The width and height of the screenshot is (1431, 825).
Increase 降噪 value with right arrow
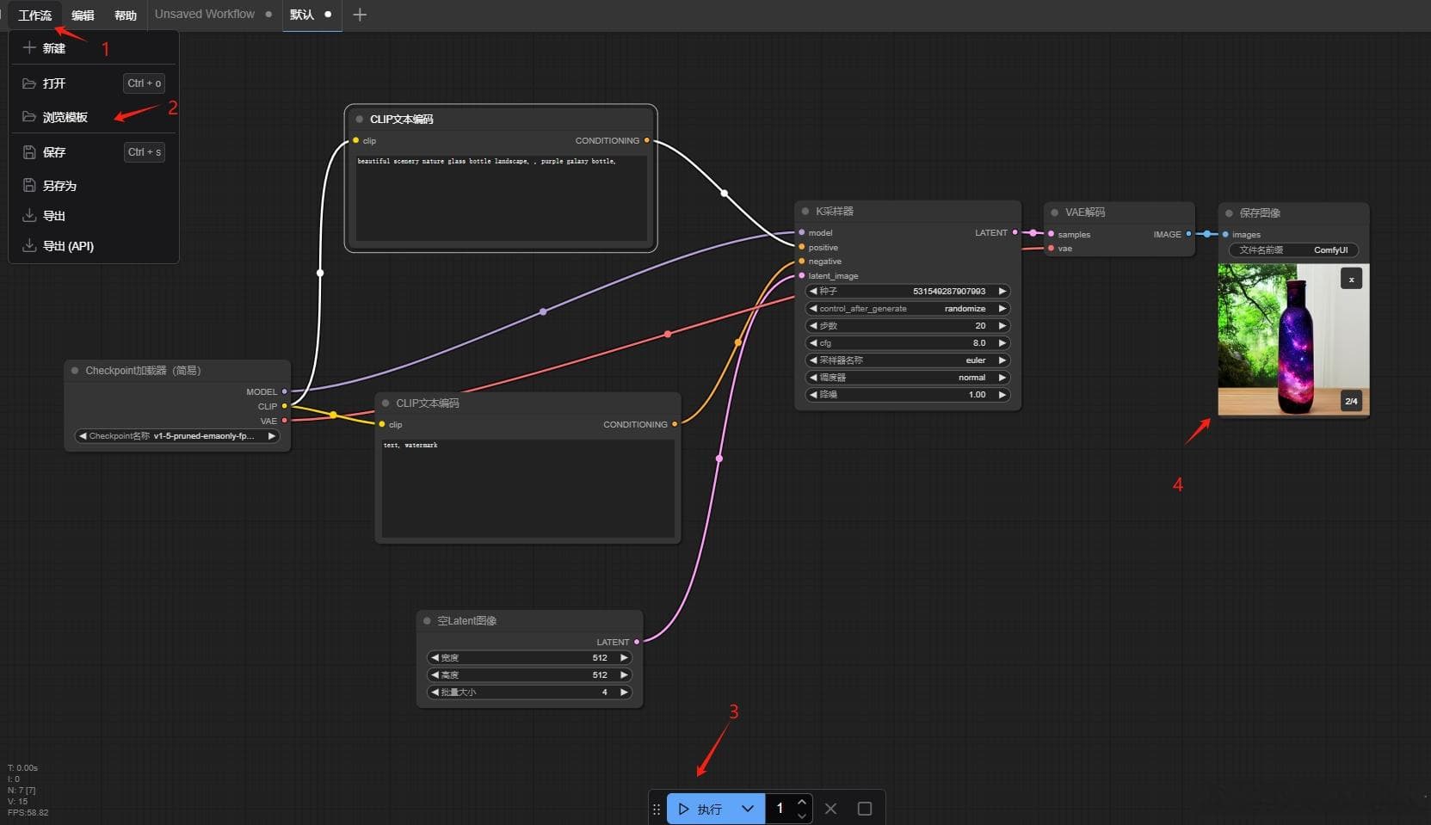[1002, 395]
